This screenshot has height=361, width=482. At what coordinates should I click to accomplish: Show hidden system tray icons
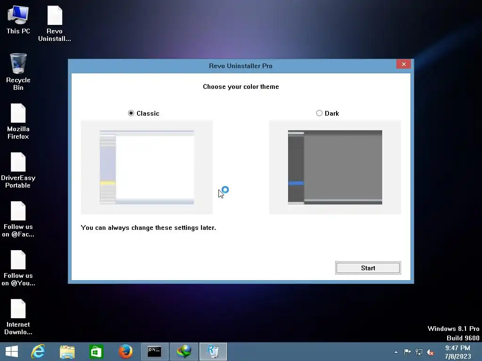pyautogui.click(x=396, y=352)
